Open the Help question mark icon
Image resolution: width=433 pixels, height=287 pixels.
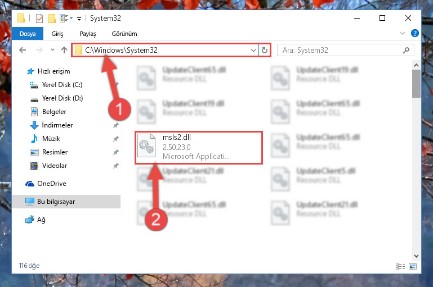tap(414, 33)
